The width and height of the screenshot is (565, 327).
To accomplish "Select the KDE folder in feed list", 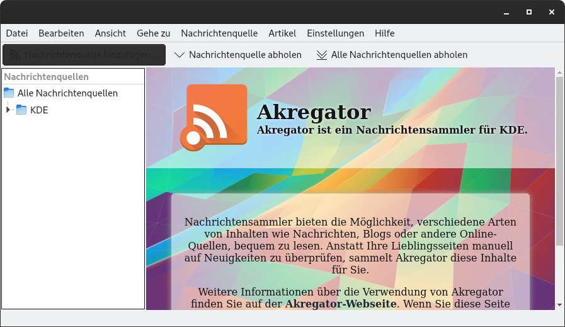I will coord(39,110).
